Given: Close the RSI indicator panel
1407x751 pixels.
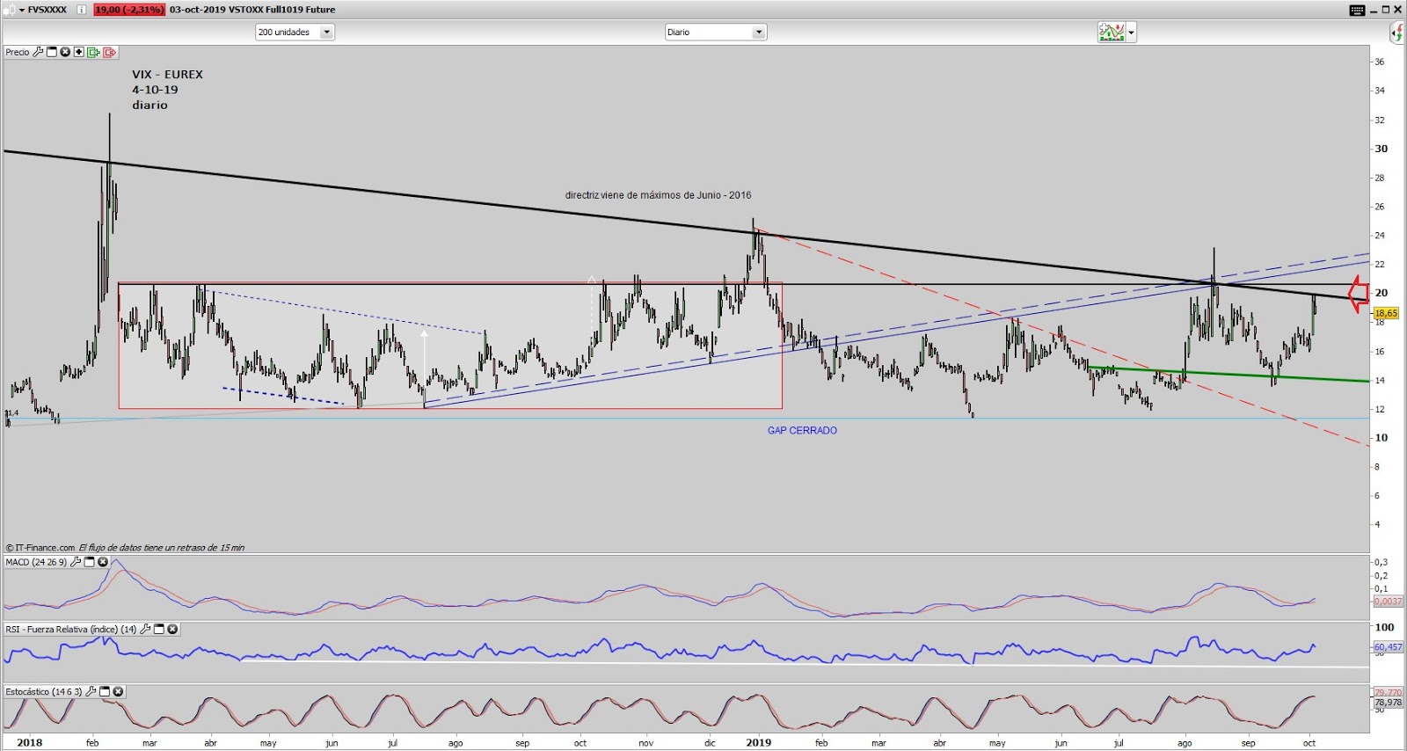Looking at the screenshot, I should coord(172,629).
